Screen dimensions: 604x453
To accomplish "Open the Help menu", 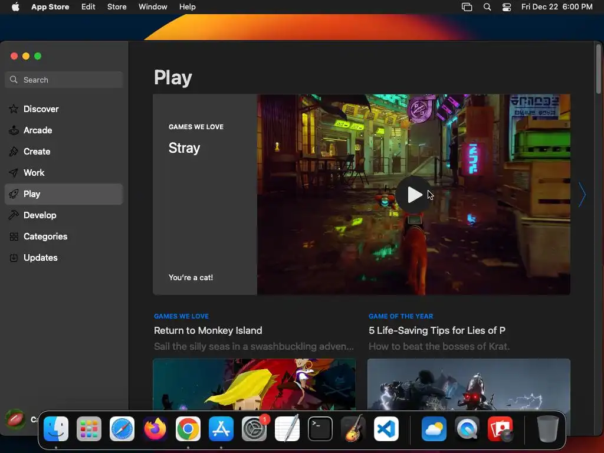I will (x=187, y=7).
